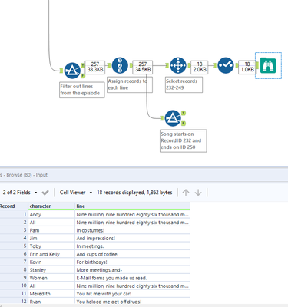Click the 'Browse (80) - Input' panel title
288x307 pixels.
point(27,175)
